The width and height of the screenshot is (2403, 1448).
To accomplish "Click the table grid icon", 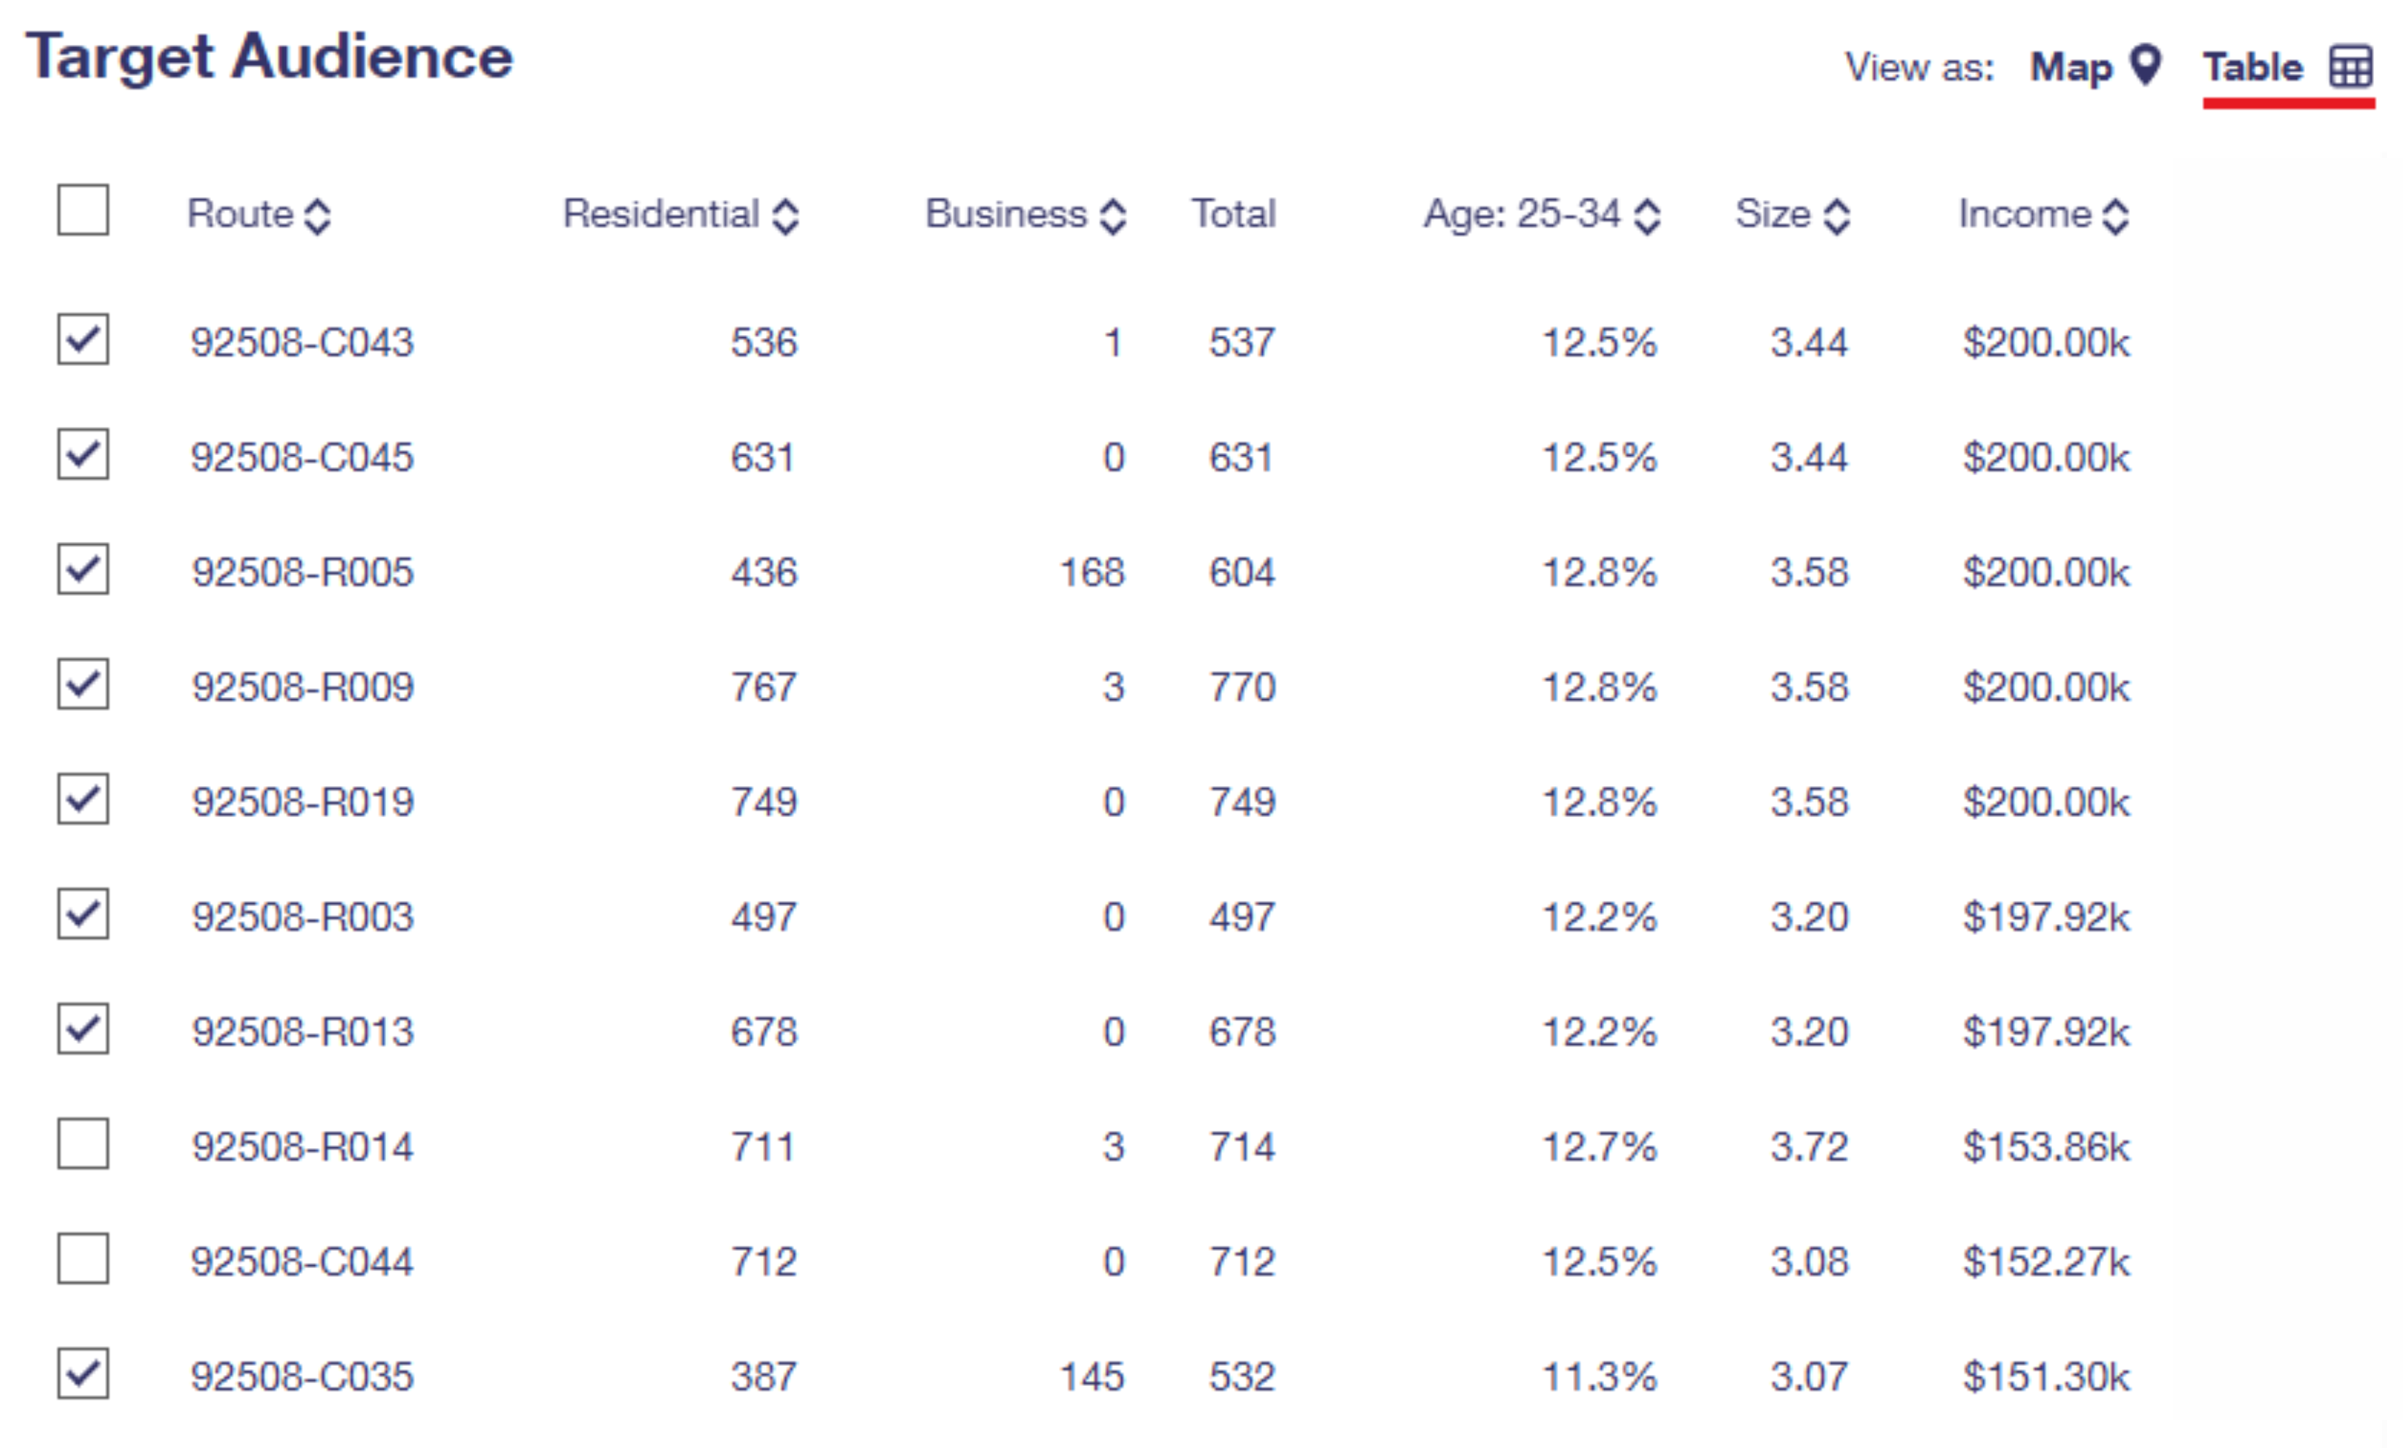I will 2351,68.
